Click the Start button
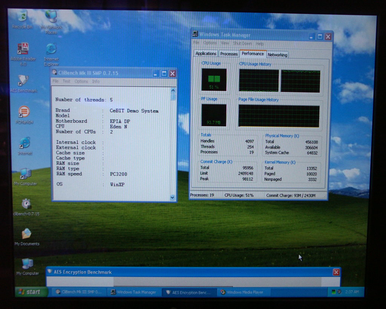The height and width of the screenshot is (309, 386). (x=32, y=292)
